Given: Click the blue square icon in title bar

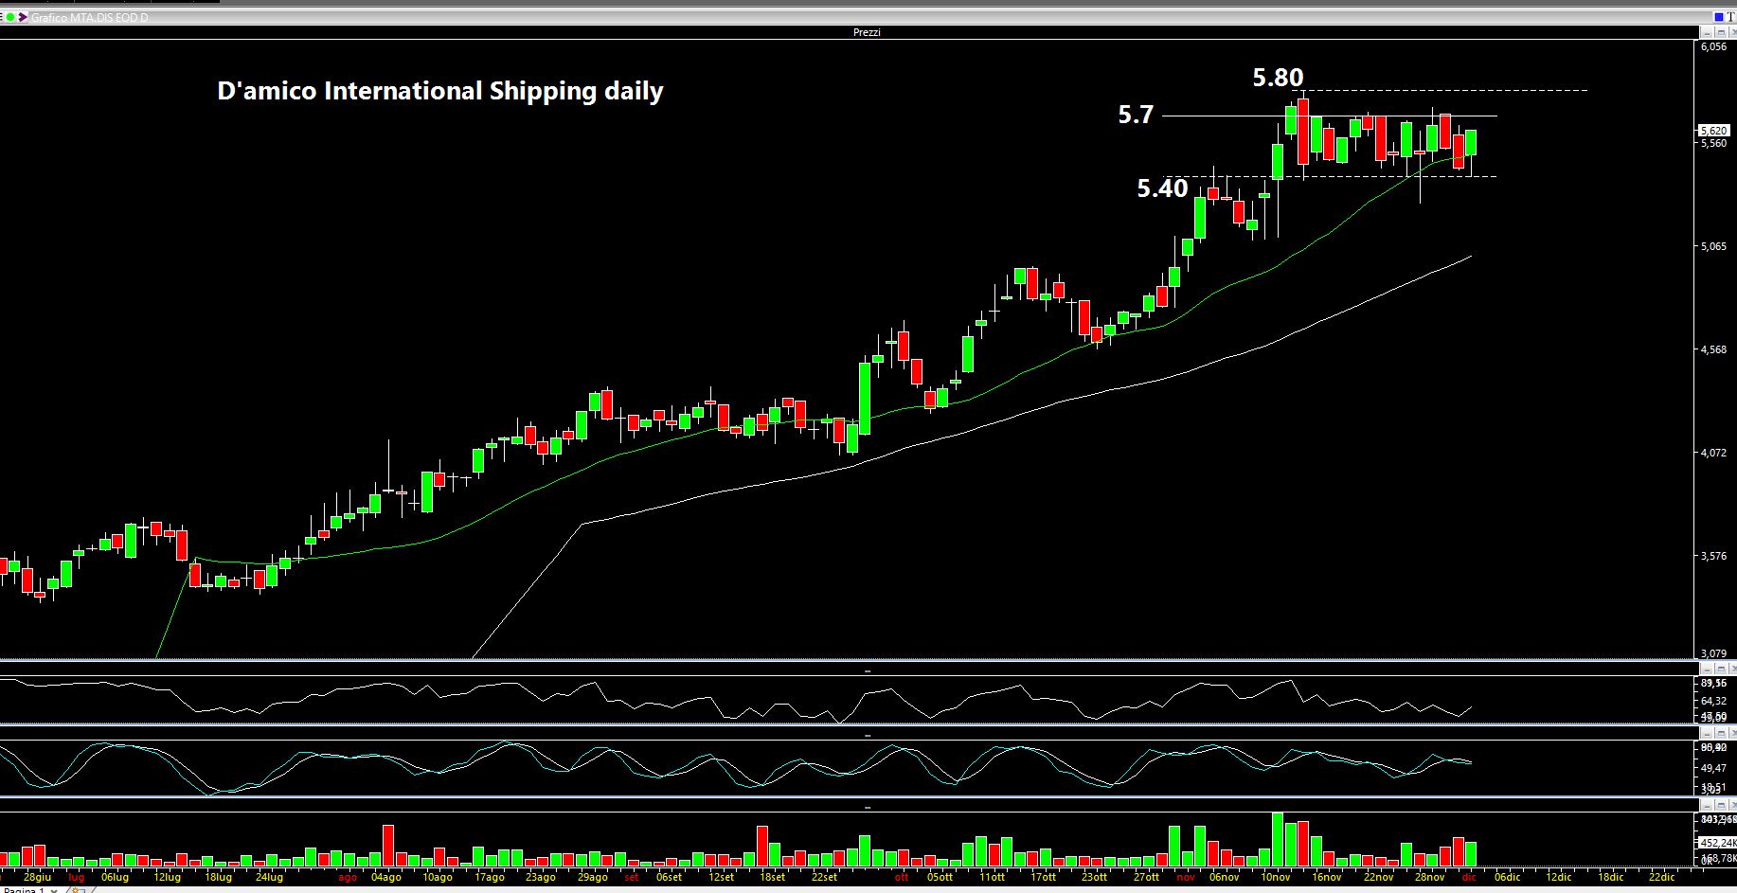Looking at the screenshot, I should coord(1718,17).
